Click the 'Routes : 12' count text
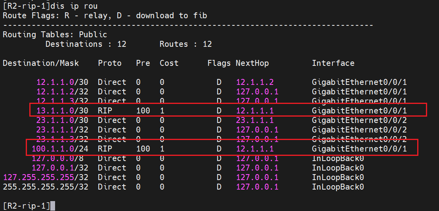This screenshot has width=439, height=211. click(185, 44)
